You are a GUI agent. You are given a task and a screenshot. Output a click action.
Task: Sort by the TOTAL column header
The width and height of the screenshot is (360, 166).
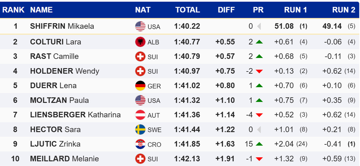click(187, 10)
